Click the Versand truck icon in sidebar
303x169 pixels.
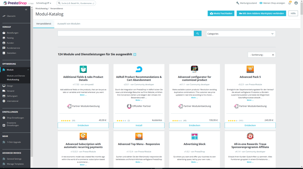(x=4, y=91)
